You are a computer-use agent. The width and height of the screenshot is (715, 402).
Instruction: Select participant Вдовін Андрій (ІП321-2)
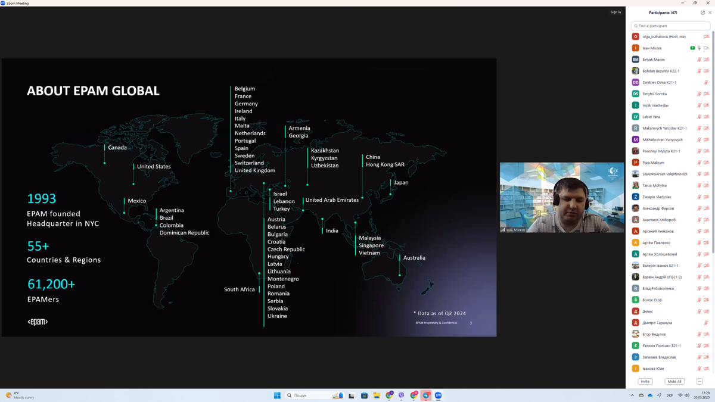click(x=670, y=277)
